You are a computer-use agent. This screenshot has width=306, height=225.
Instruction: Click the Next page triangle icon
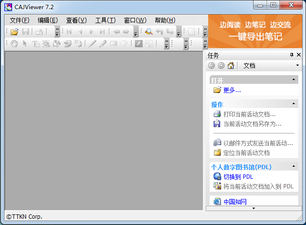click(92, 32)
